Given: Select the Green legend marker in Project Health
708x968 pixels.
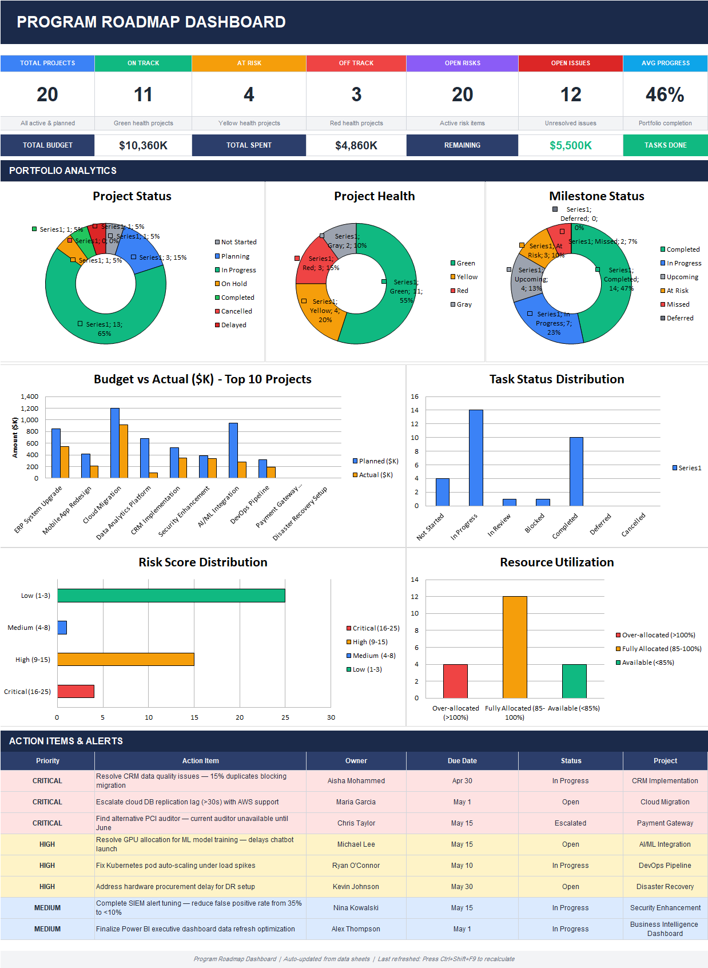Looking at the screenshot, I should (x=453, y=263).
